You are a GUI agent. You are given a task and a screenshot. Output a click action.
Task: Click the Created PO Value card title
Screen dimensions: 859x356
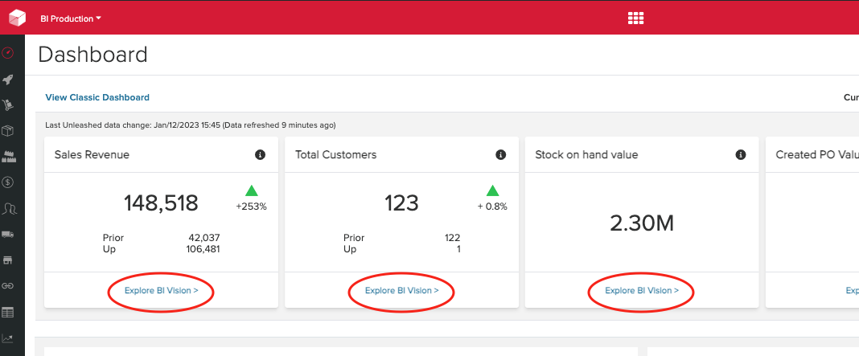coord(817,155)
